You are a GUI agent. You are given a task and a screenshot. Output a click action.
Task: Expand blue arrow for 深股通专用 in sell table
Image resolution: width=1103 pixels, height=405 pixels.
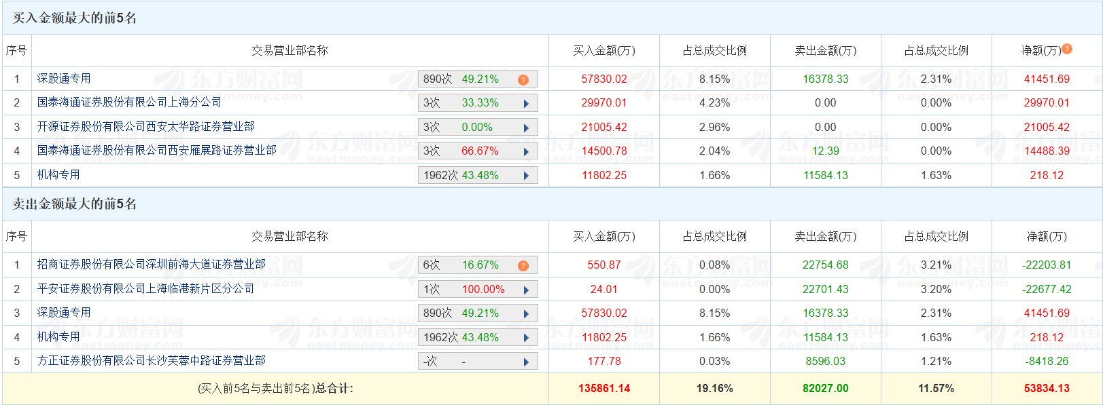(526, 314)
